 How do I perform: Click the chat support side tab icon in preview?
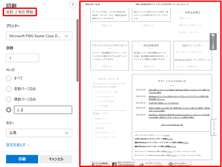(213, 42)
